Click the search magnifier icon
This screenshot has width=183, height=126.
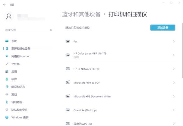pyautogui.click(x=51, y=30)
